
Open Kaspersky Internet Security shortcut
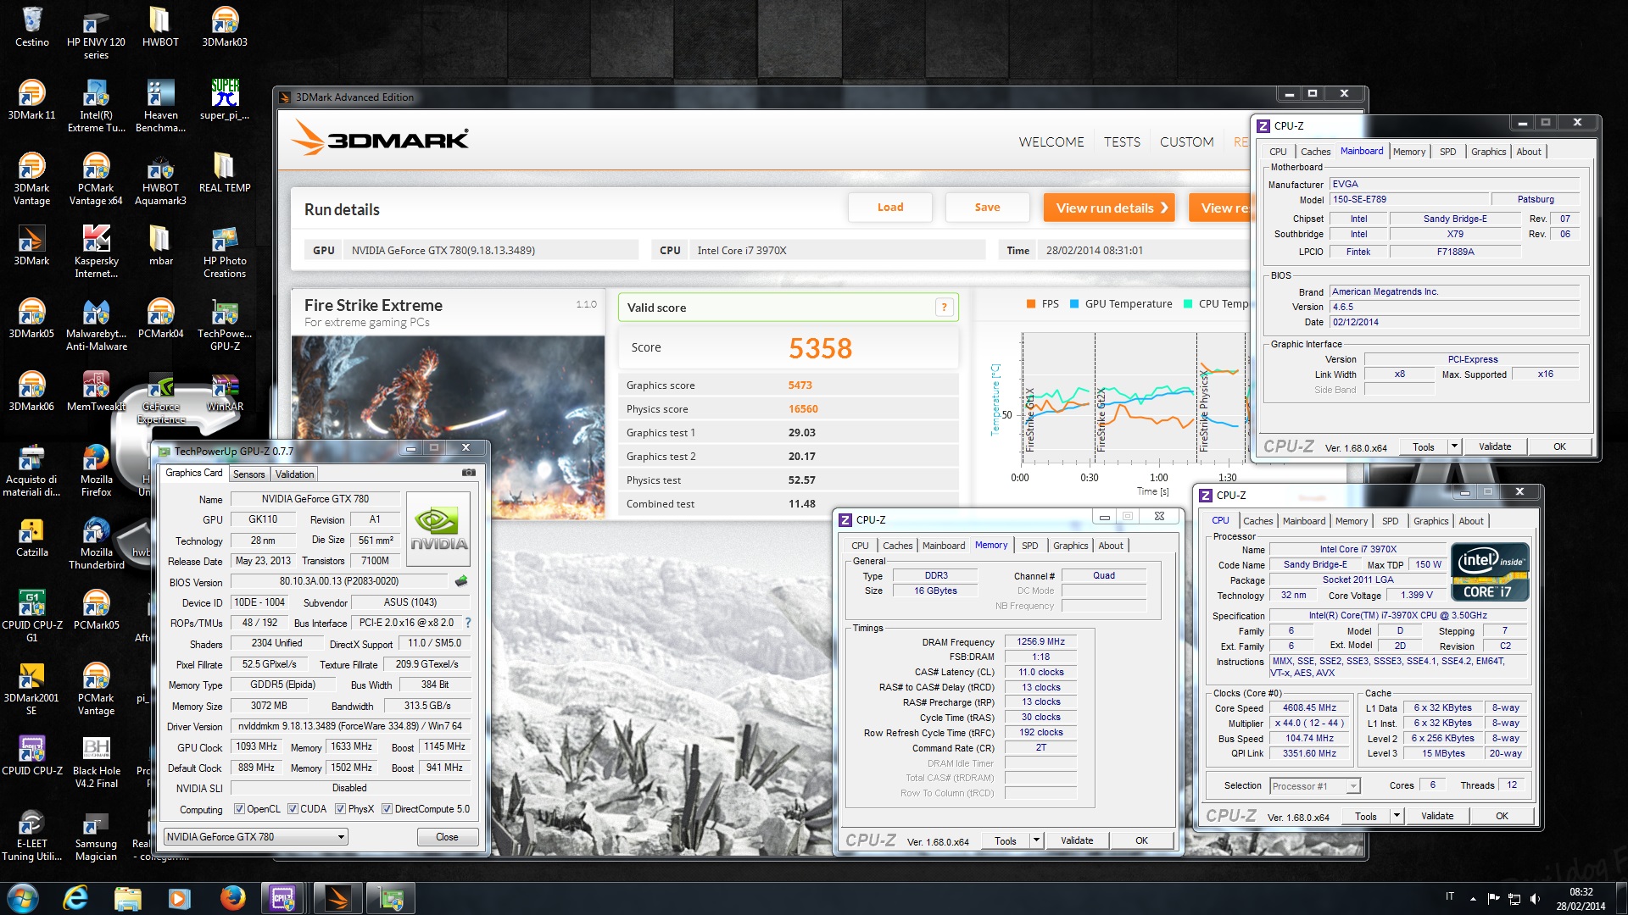click(96, 252)
